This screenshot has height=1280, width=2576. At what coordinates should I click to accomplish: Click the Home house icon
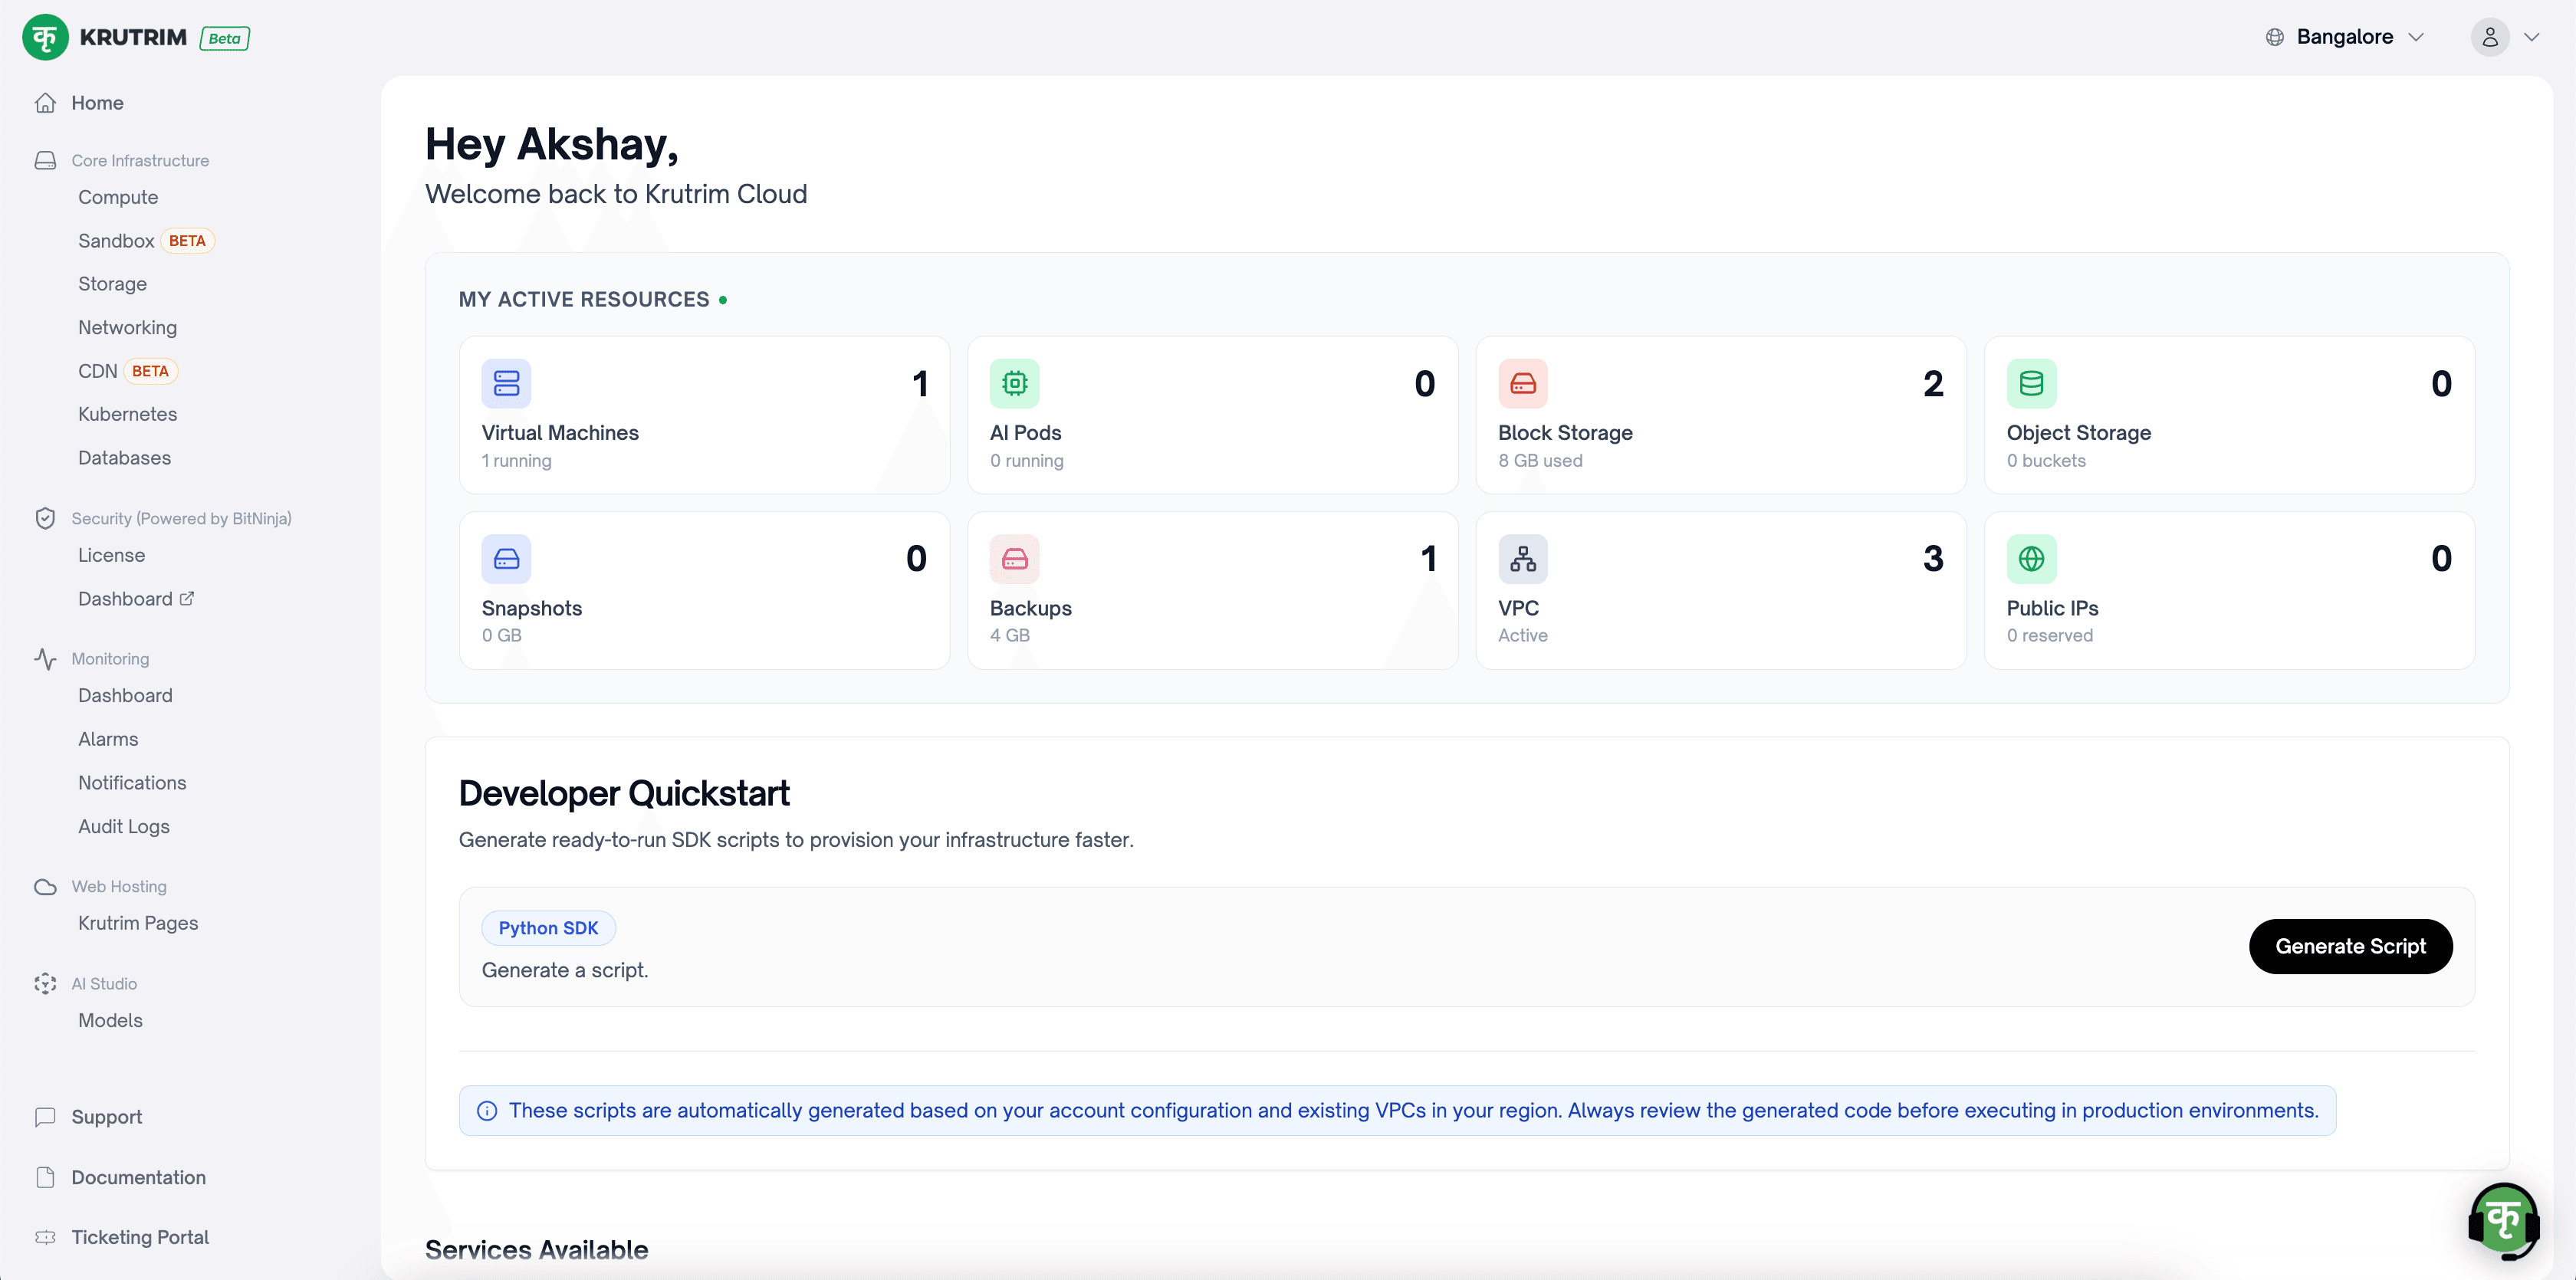[x=45, y=103]
